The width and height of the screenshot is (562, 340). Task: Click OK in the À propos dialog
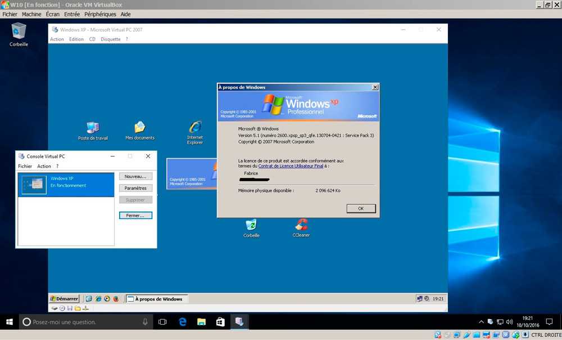(361, 208)
